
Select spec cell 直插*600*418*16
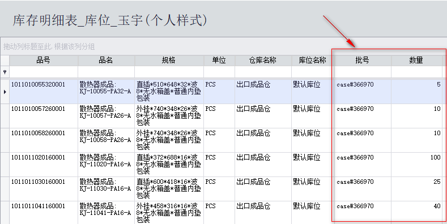tap(169, 189)
